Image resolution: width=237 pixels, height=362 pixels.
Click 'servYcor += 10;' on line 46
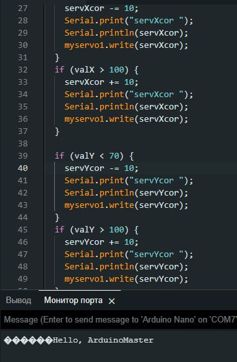(101, 242)
